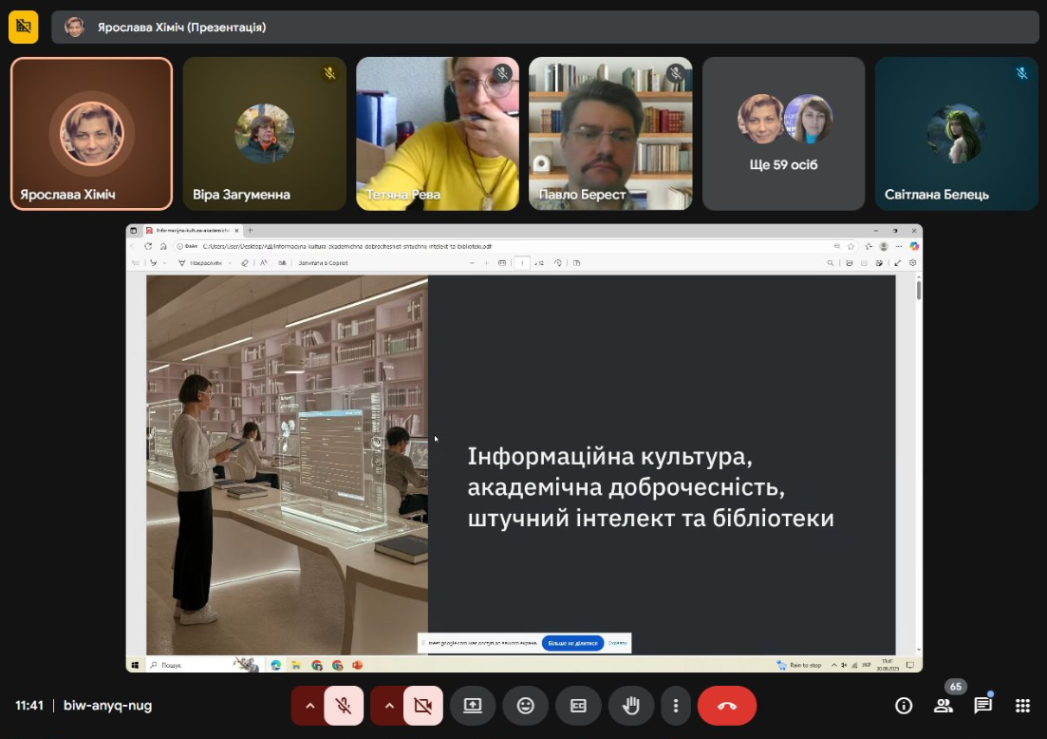Image resolution: width=1047 pixels, height=739 pixels.
Task: Click the PDF settings gear icon
Action: (913, 263)
